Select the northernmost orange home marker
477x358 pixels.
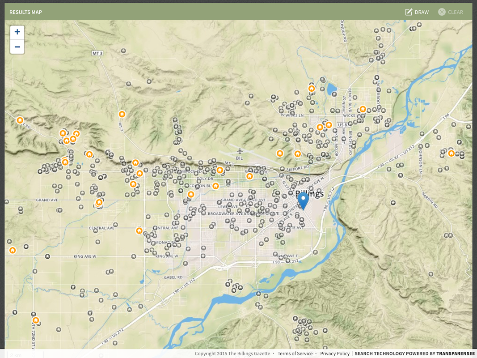[x=312, y=89]
